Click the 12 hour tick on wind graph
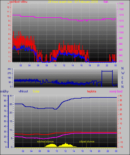Image resolution: width=130 pixels, height=155 pixels. click(64, 65)
